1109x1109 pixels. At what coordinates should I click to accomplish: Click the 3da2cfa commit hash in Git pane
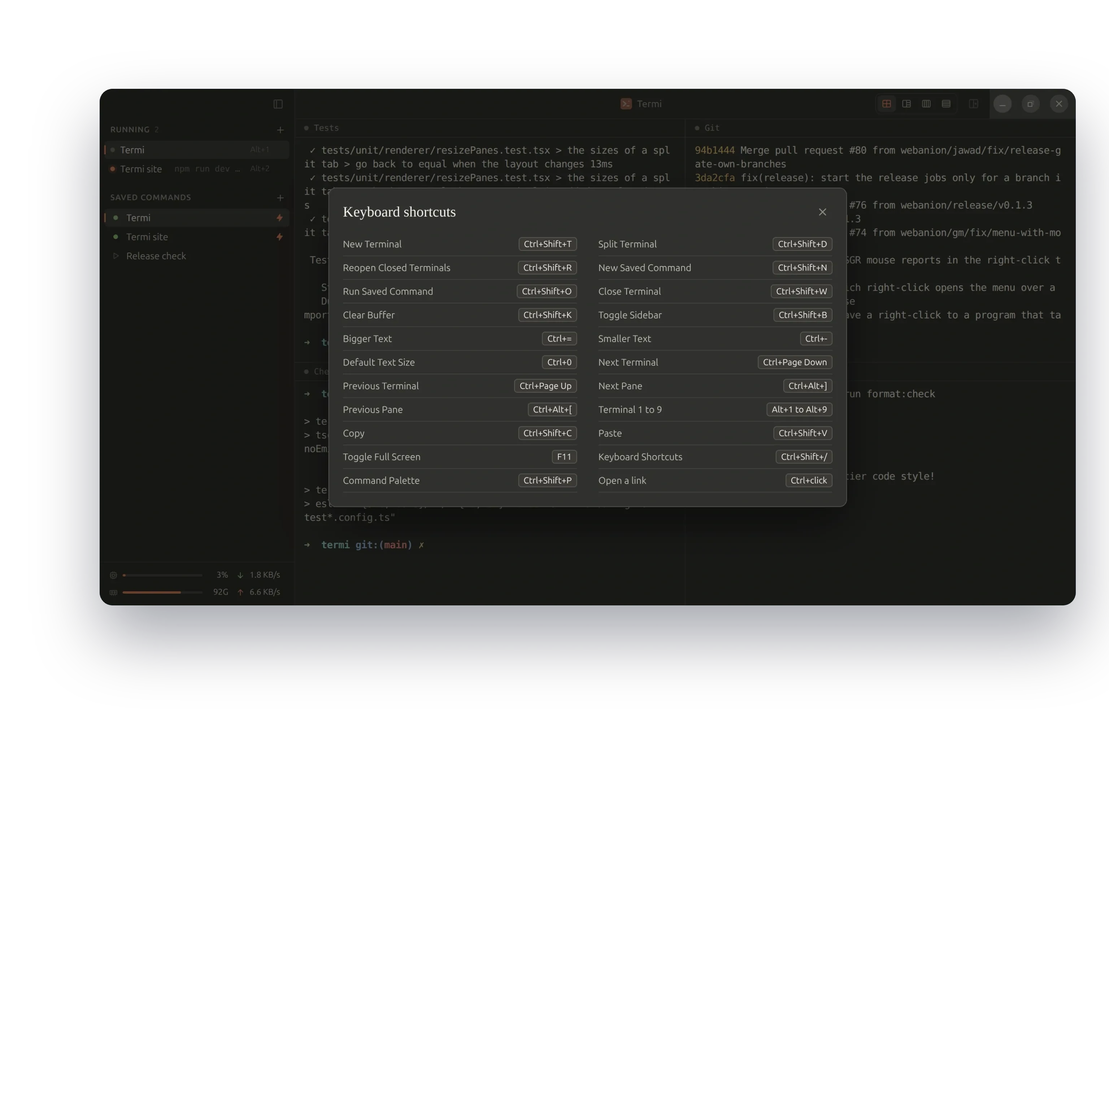tap(714, 178)
